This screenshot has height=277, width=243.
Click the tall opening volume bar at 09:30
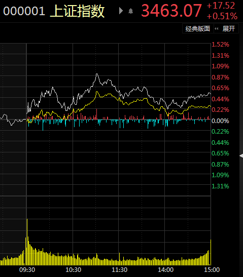click(27, 242)
